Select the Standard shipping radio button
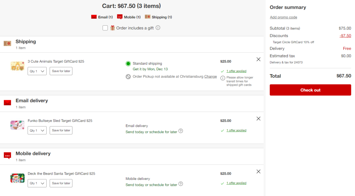This screenshot has height=196, width=355. (128, 63)
